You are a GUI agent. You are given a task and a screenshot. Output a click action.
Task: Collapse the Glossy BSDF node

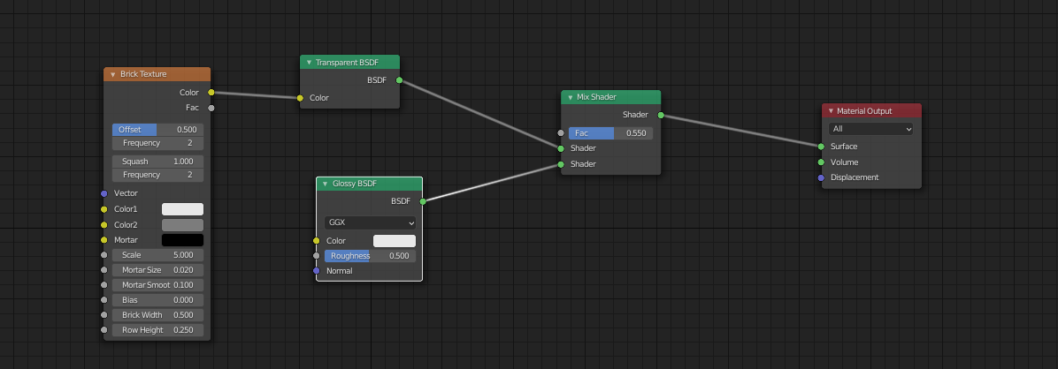point(325,184)
